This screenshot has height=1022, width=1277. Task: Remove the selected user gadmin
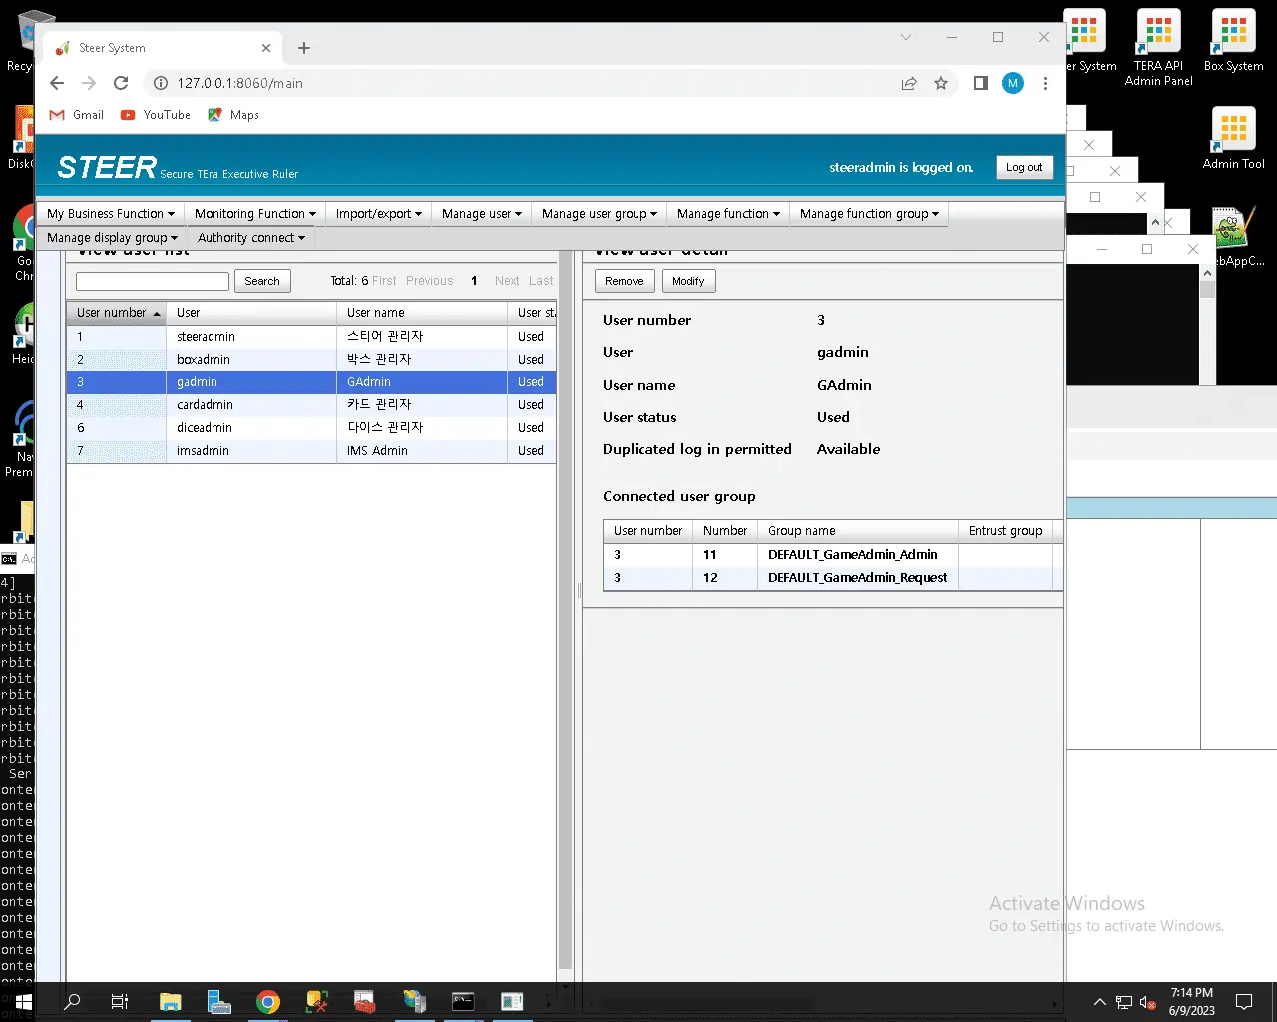click(625, 281)
